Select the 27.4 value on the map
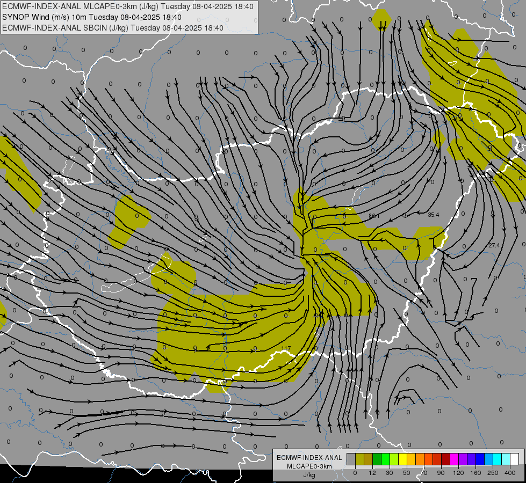Viewport: 526px width, 483px height. click(494, 245)
